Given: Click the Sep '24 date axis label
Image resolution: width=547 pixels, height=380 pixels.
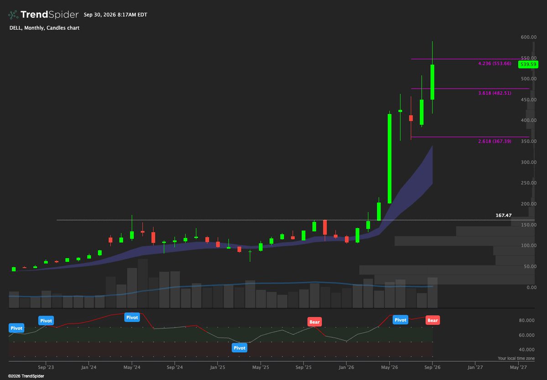Looking at the screenshot, I should [x=175, y=367].
